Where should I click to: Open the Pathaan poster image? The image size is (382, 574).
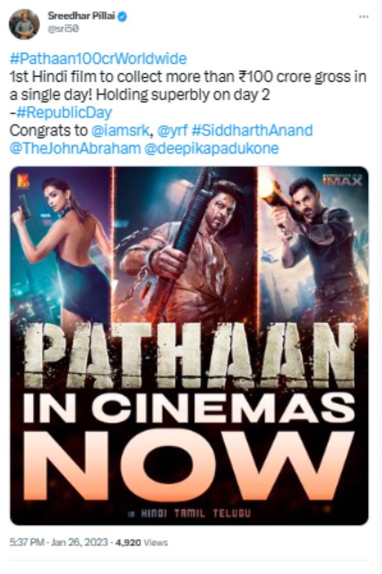click(189, 346)
